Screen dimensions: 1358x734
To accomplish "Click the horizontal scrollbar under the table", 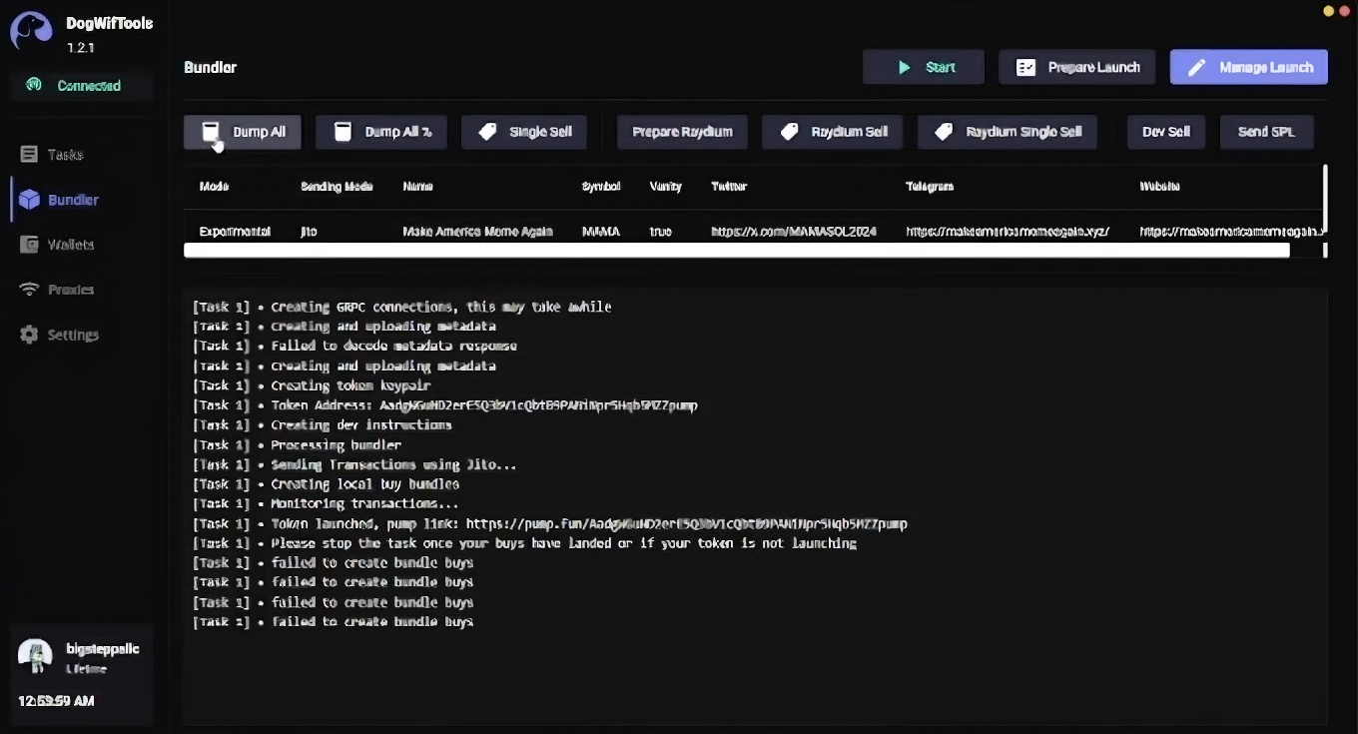I will [x=737, y=251].
